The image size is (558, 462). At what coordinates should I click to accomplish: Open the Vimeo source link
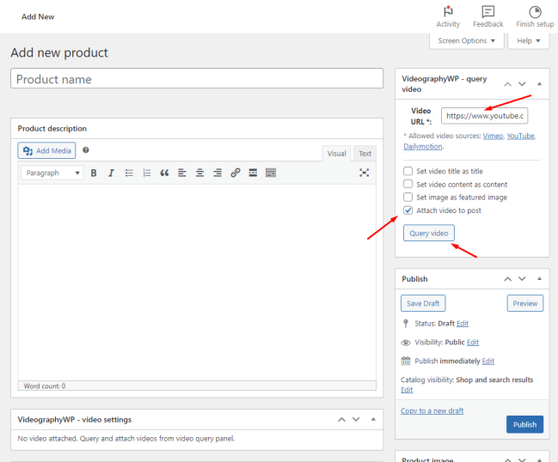pyautogui.click(x=493, y=136)
